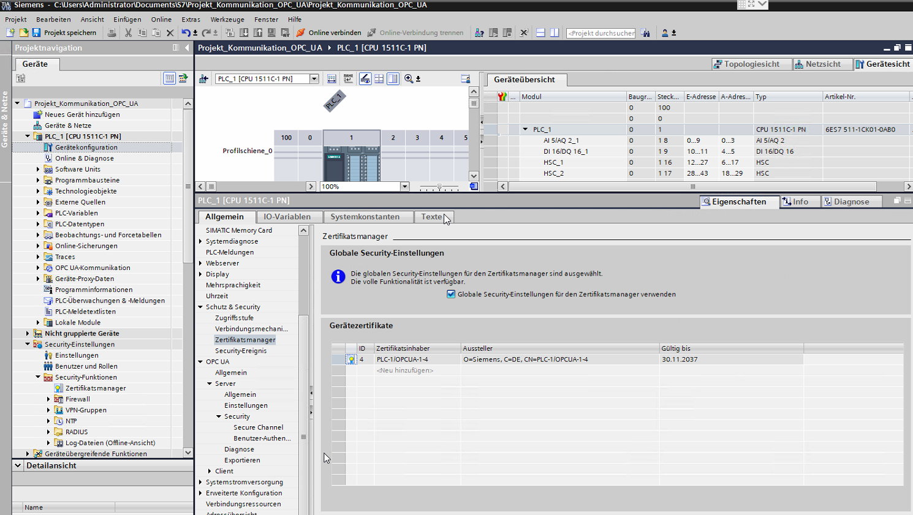Viewport: 913px width, 515px height.
Task: Click Online-Verbindung trennen in toolbar
Action: (415, 32)
